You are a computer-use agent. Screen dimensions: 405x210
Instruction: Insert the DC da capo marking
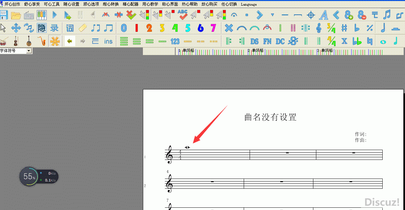280,42
